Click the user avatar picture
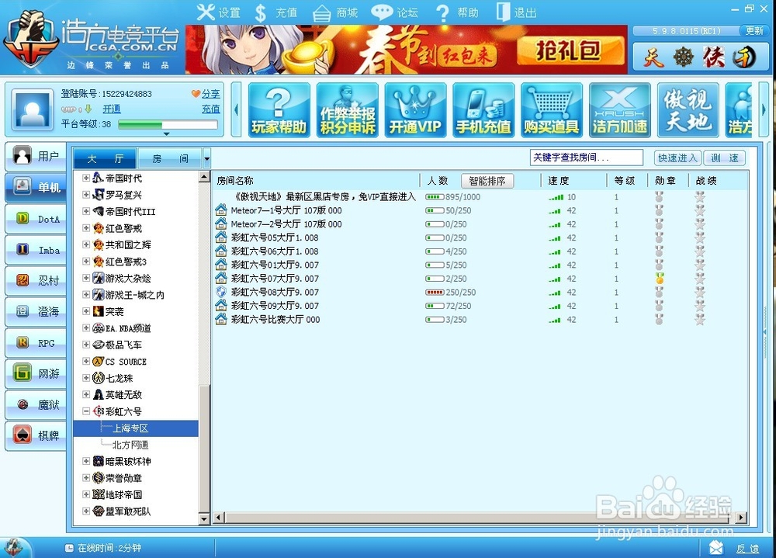The image size is (776, 558). (33, 109)
